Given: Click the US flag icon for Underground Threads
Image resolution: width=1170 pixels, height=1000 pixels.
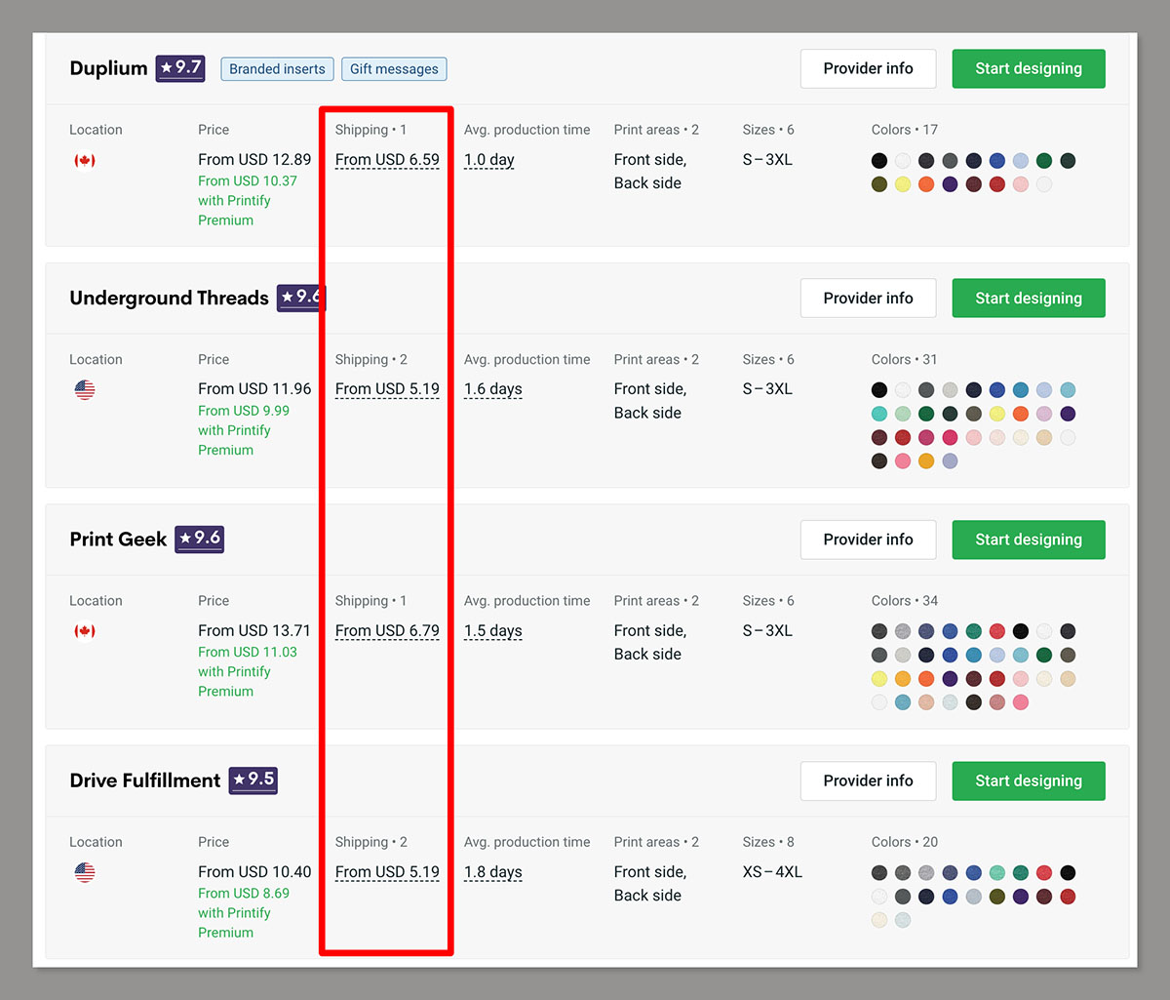Looking at the screenshot, I should (x=85, y=389).
